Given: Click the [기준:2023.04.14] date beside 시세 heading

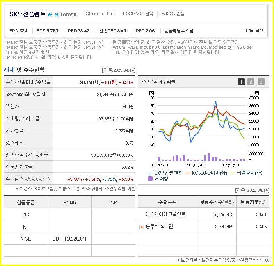Looking at the screenshot, I should pyautogui.click(x=119, y=70).
